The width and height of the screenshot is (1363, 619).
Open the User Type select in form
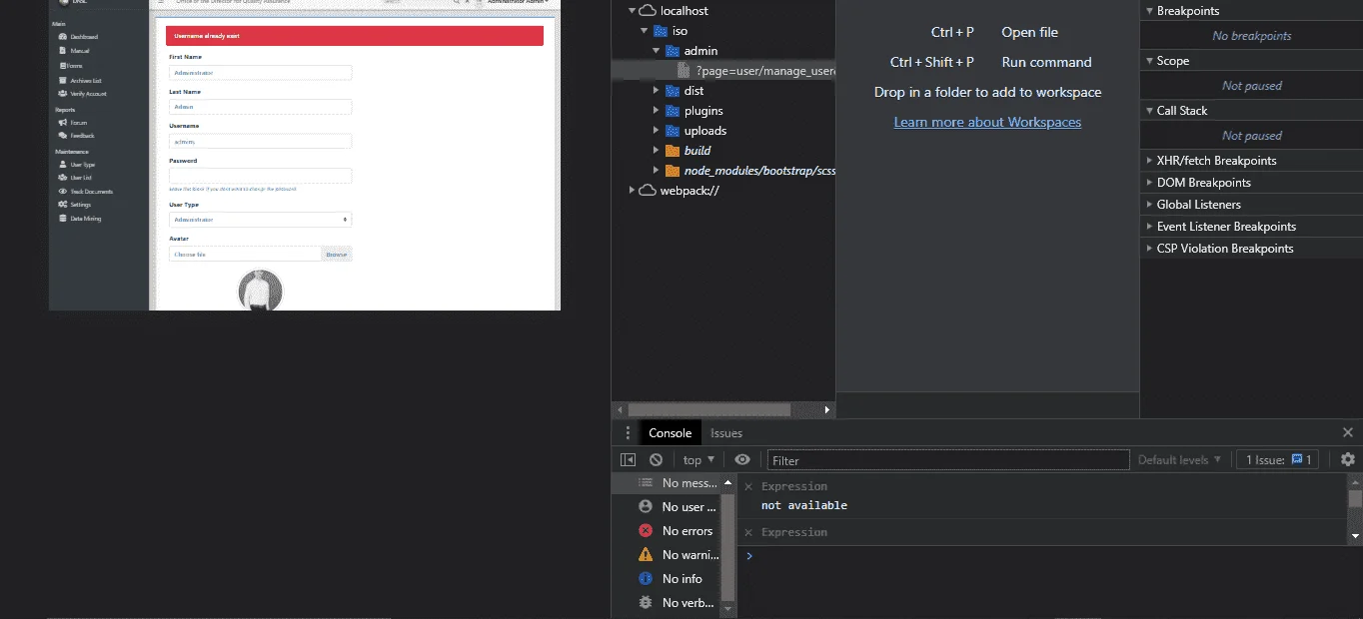(x=260, y=220)
